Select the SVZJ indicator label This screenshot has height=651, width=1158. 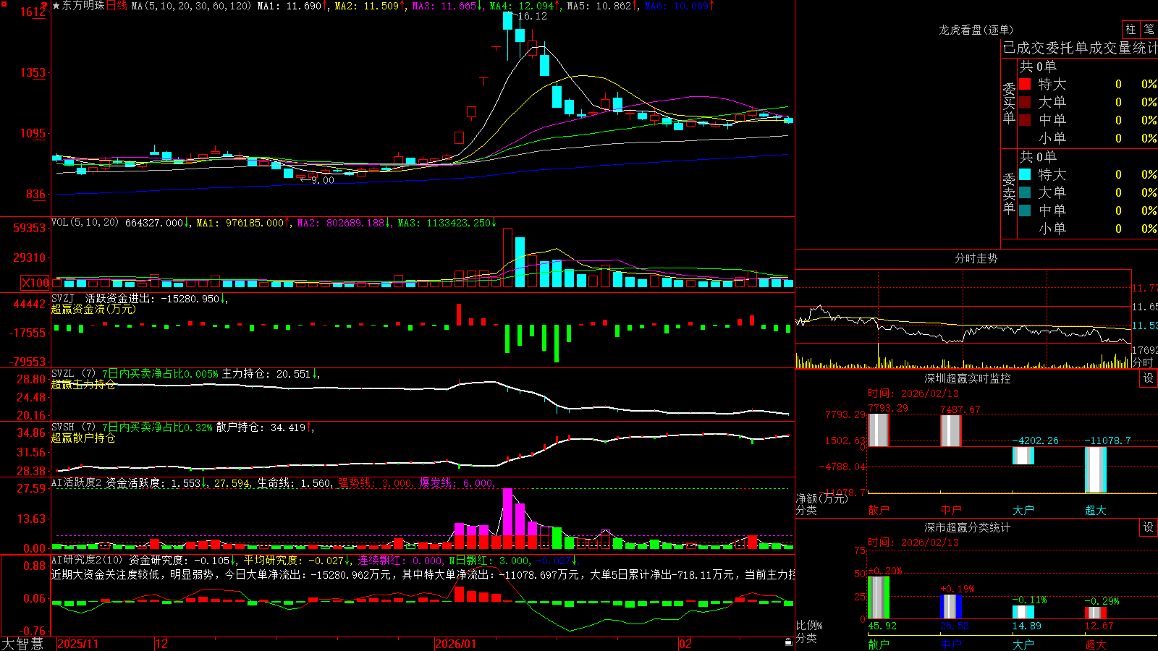click(63, 299)
